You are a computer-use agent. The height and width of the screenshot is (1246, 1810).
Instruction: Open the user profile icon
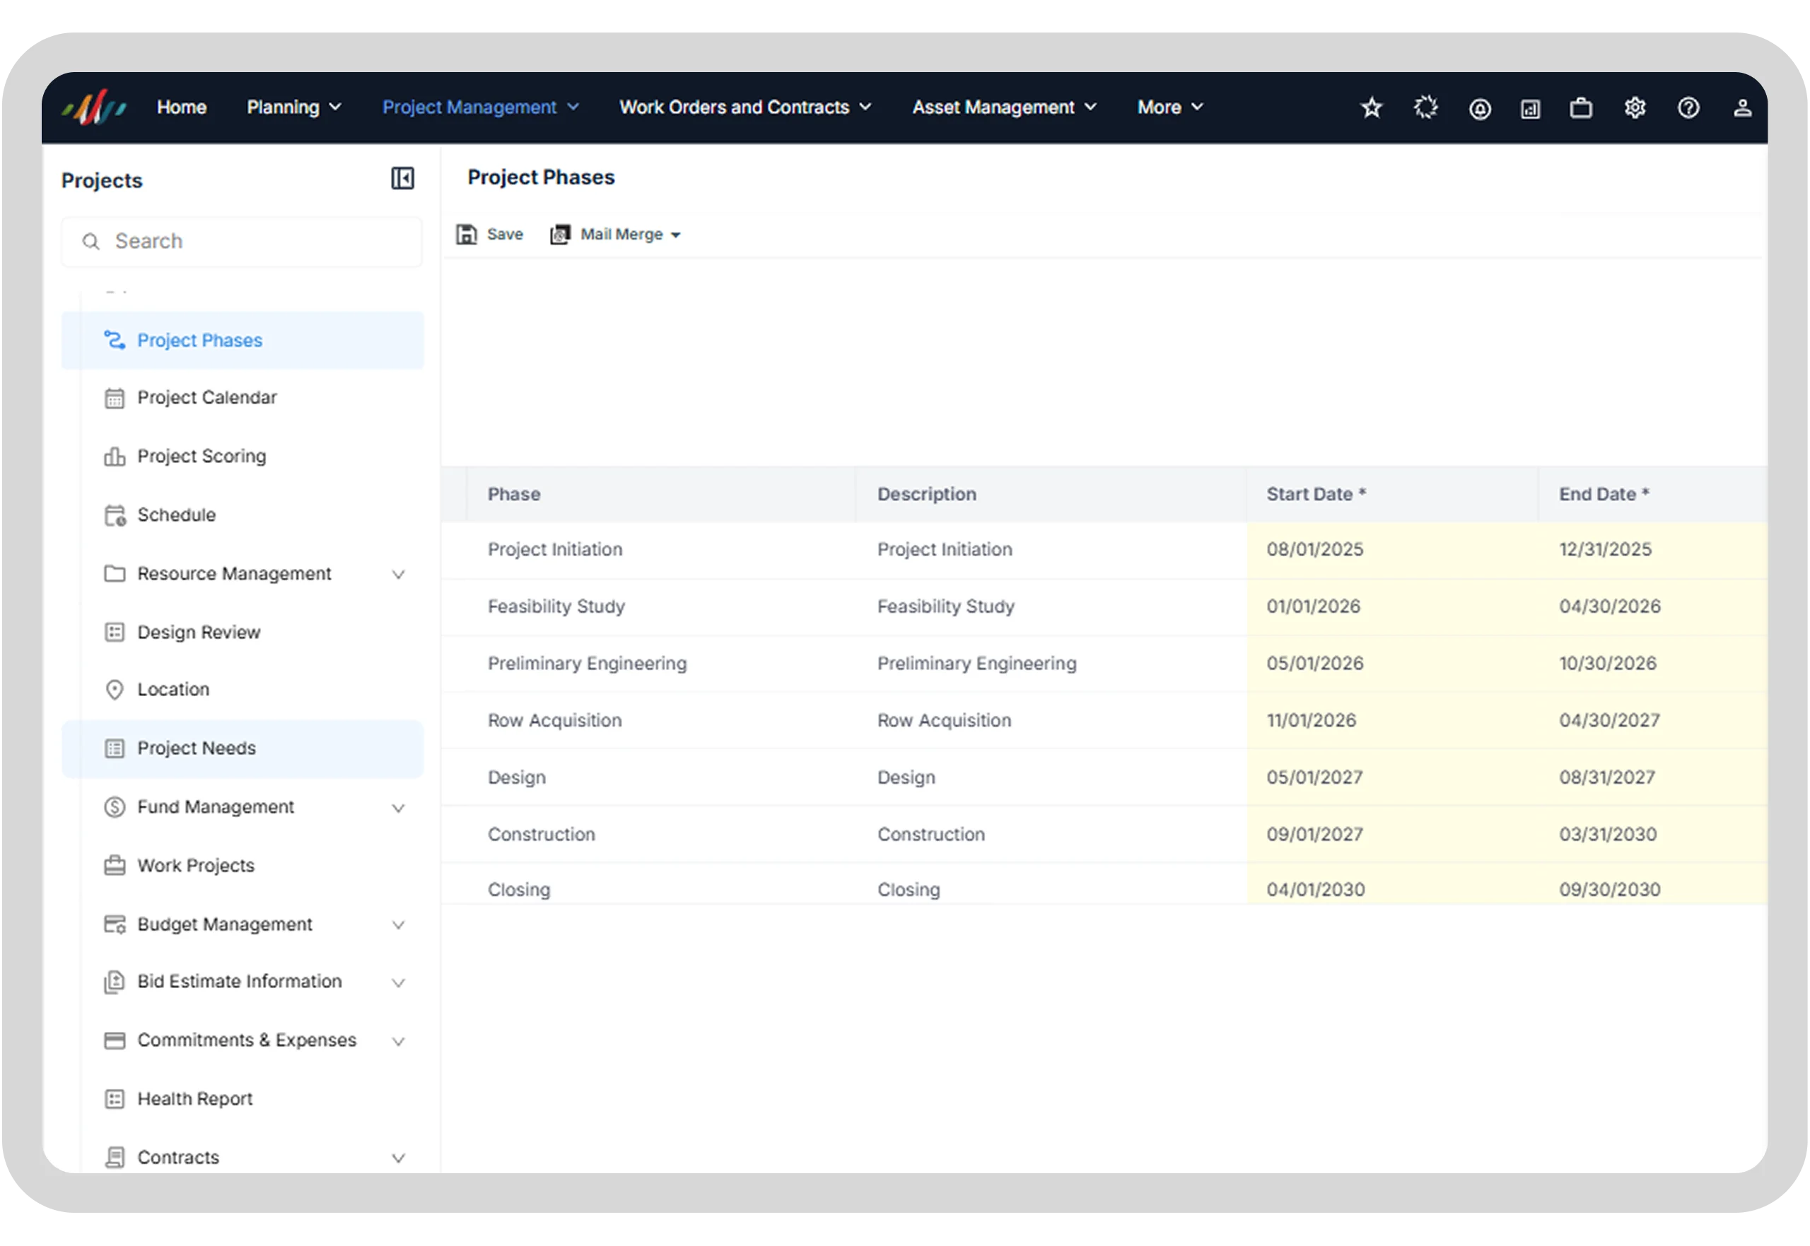1742,107
